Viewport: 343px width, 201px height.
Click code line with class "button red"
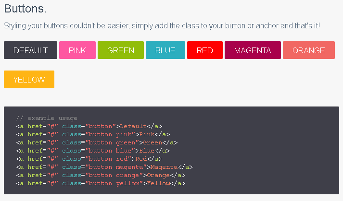[89, 159]
